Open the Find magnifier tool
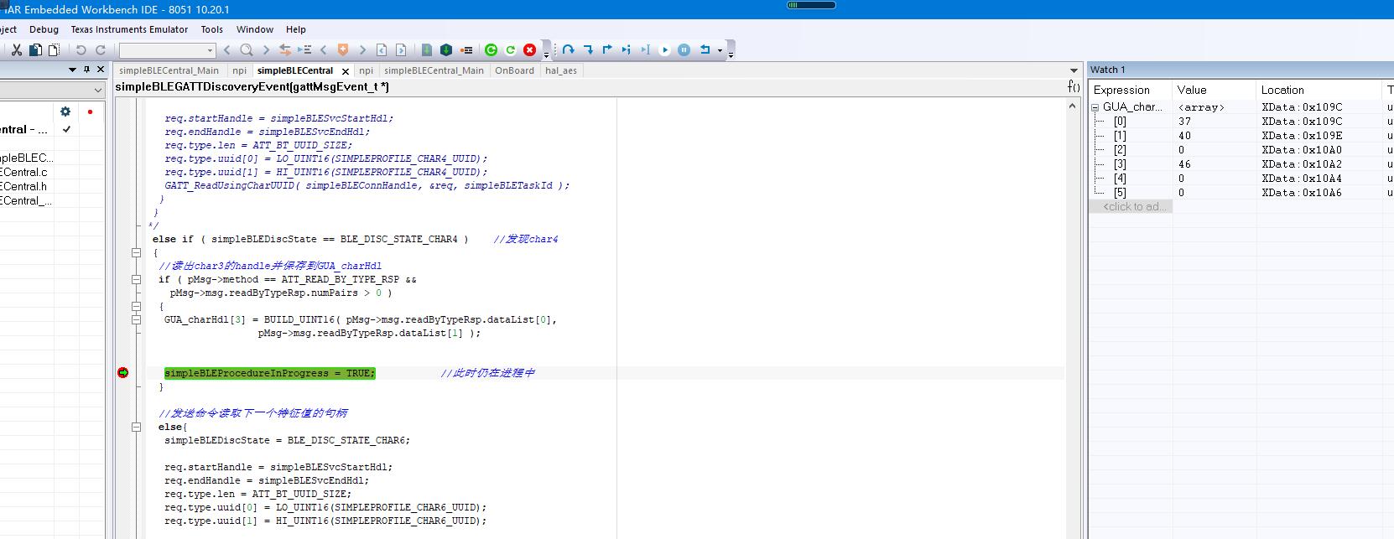Image resolution: width=1394 pixels, height=539 pixels. pyautogui.click(x=246, y=50)
